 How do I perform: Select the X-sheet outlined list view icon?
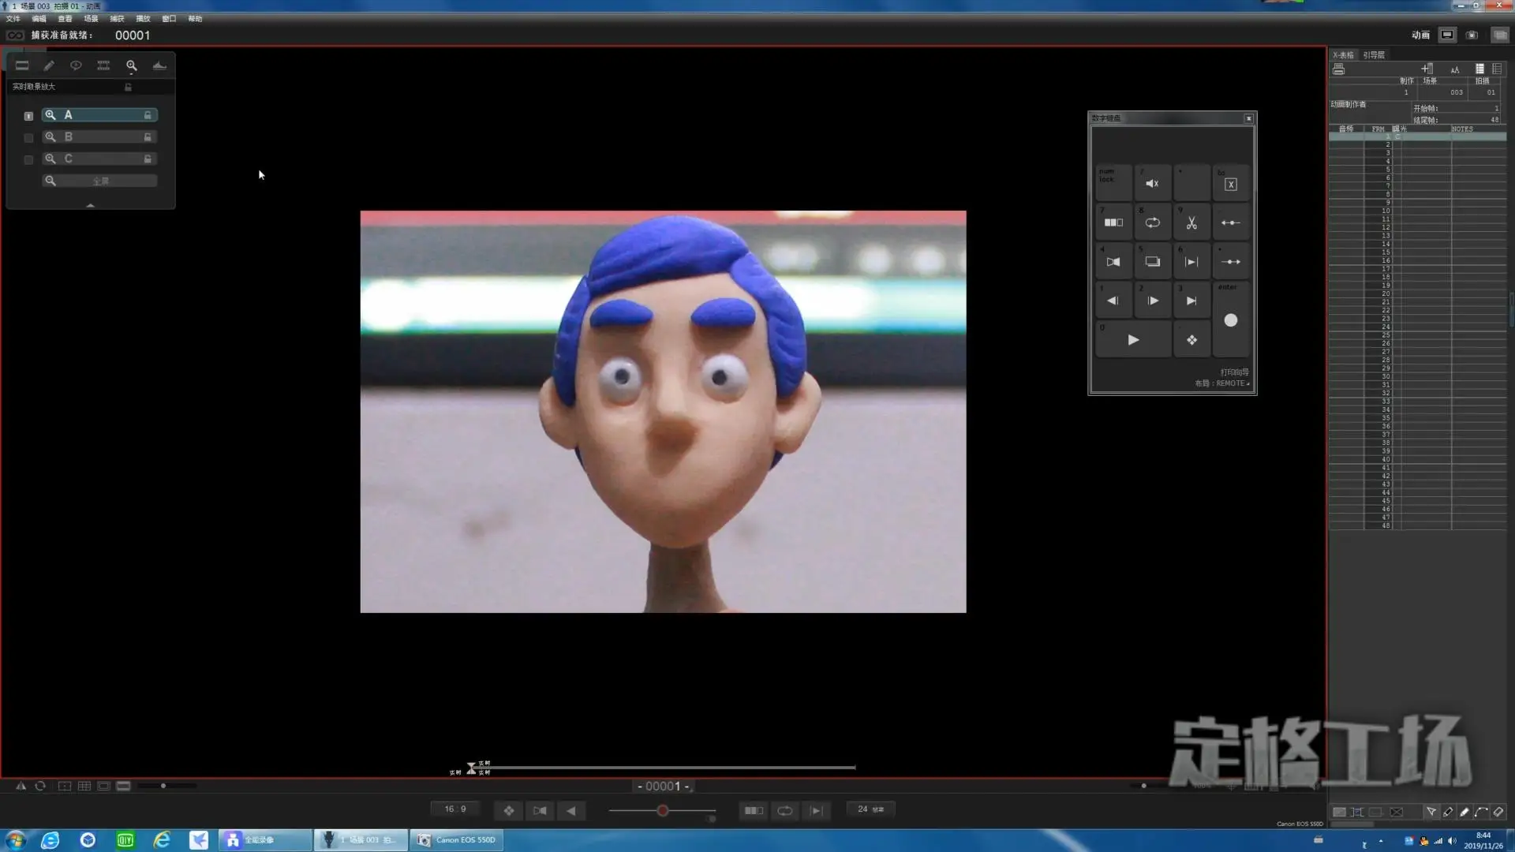(x=1497, y=69)
